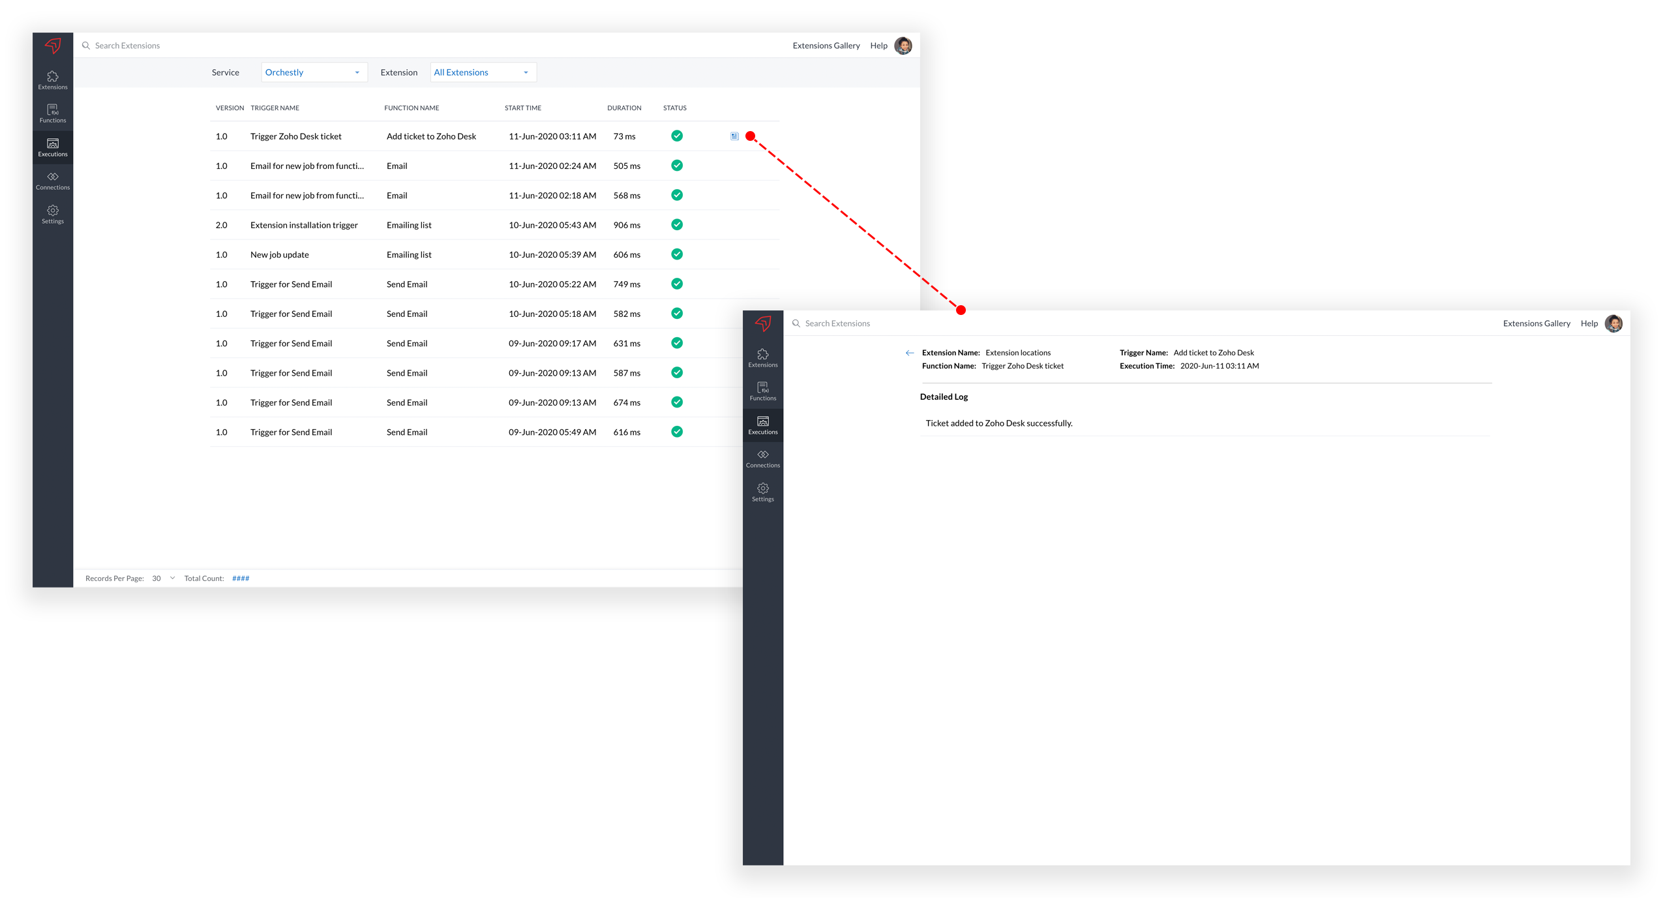Image resolution: width=1663 pixels, height=898 pixels.
Task: Open Extensions in the left window sidebar
Action: pyautogui.click(x=53, y=80)
